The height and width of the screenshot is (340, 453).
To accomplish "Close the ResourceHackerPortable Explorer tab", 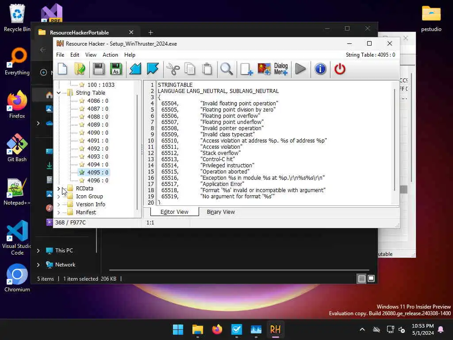I will click(x=131, y=32).
